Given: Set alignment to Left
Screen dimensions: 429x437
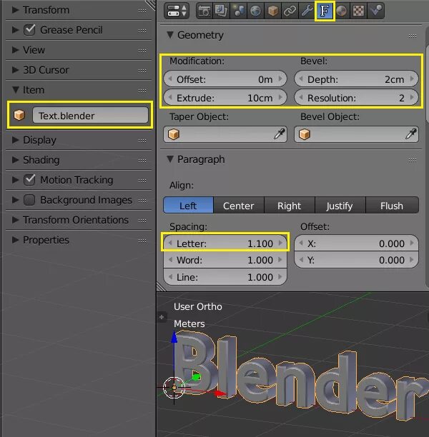Looking at the screenshot, I should click(x=189, y=206).
